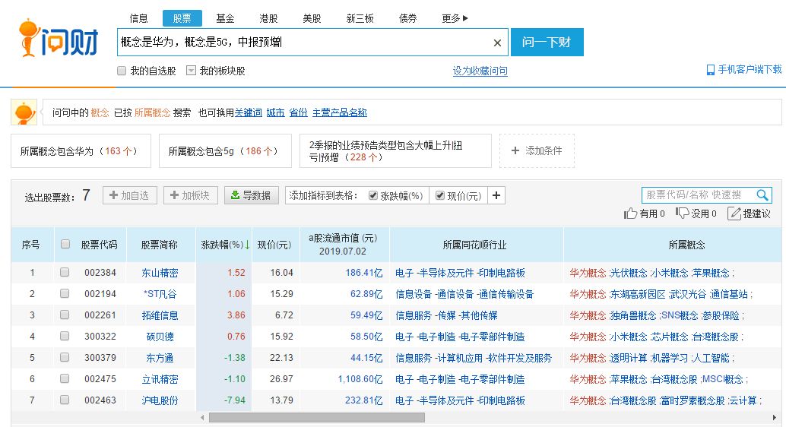Switch to 港股 tab
The width and height of the screenshot is (786, 427).
[x=268, y=18]
